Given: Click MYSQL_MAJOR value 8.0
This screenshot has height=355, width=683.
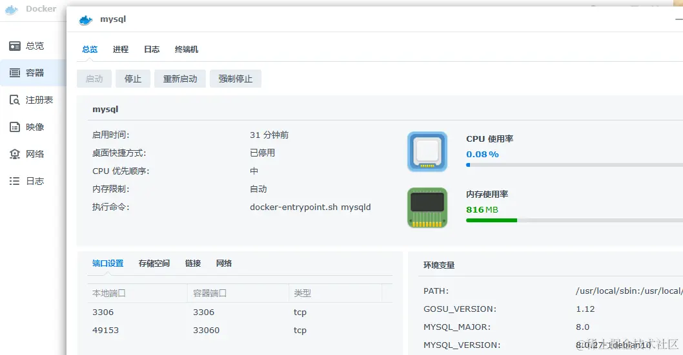Looking at the screenshot, I should point(582,327).
